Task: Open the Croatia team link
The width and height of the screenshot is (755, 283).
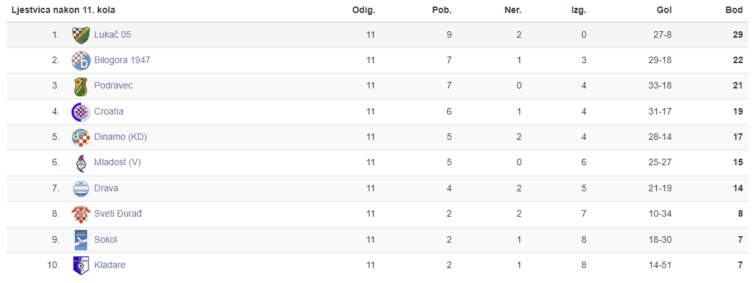Action: pos(109,111)
